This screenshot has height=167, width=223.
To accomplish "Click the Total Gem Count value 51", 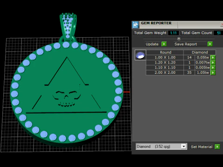I will [218, 33].
